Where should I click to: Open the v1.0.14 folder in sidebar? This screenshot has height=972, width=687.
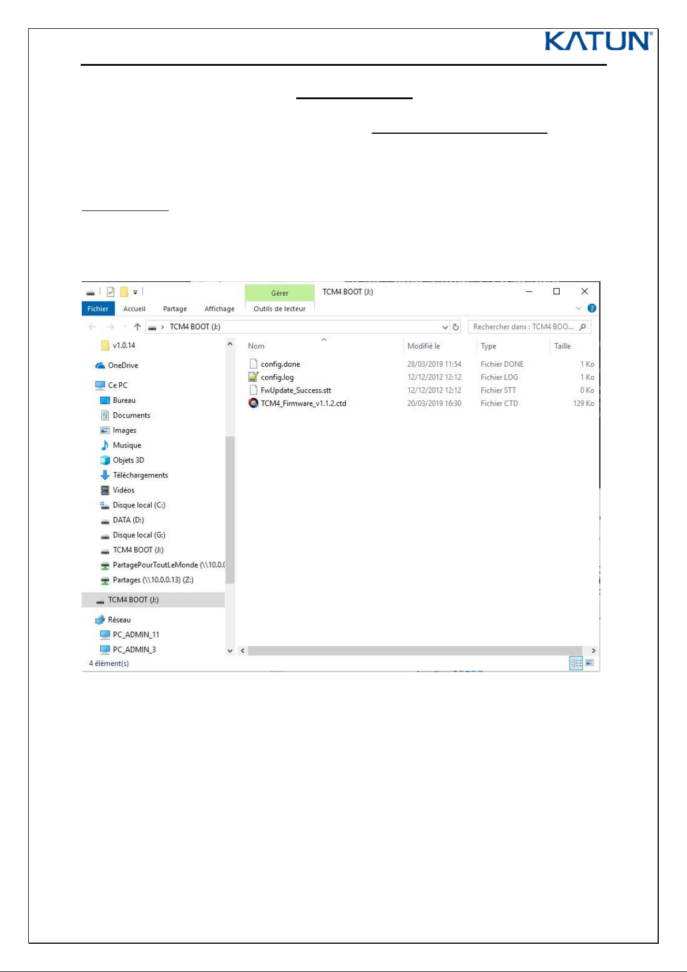124,345
